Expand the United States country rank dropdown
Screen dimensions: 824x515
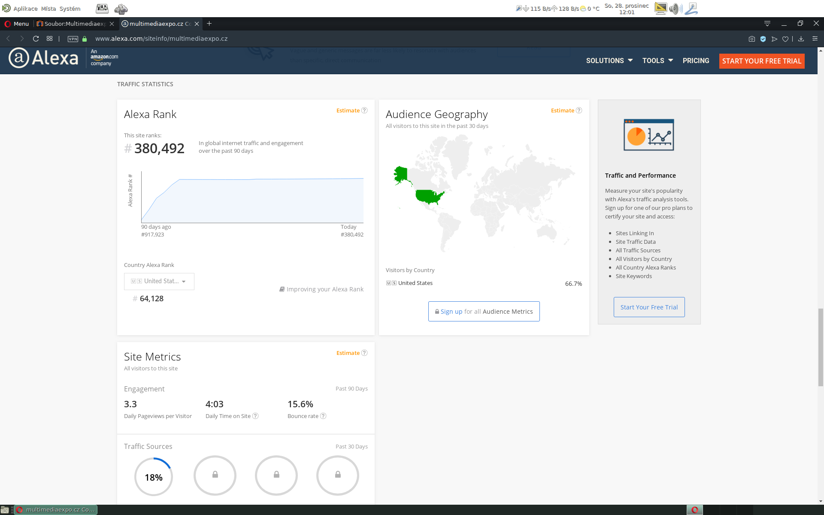pyautogui.click(x=159, y=282)
